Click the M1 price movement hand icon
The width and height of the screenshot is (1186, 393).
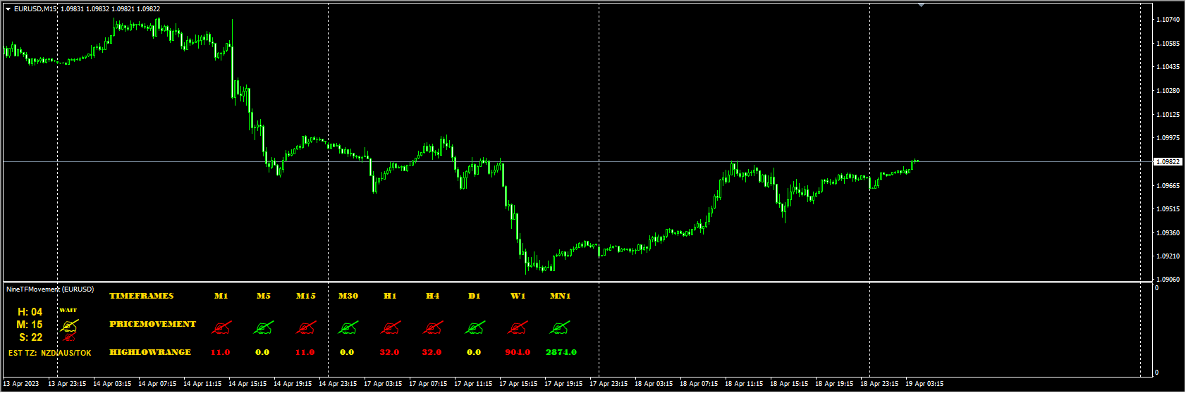pyautogui.click(x=221, y=327)
